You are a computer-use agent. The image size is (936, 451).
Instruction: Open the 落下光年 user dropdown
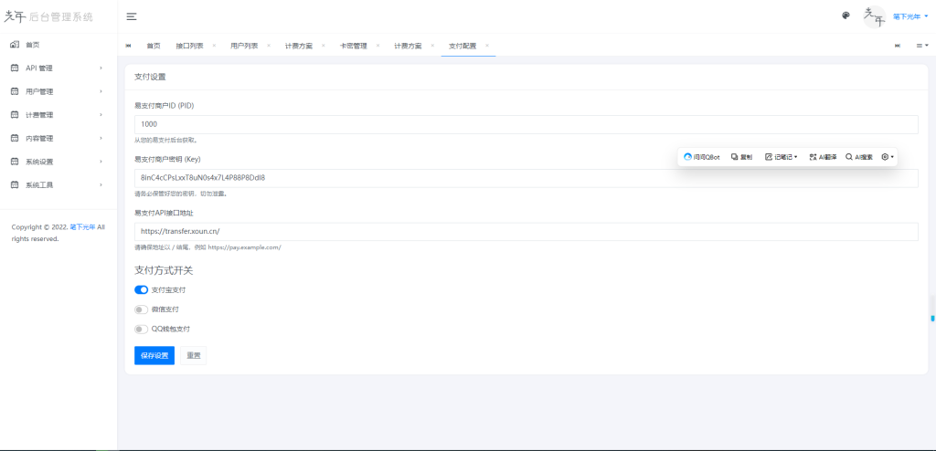[x=909, y=16]
